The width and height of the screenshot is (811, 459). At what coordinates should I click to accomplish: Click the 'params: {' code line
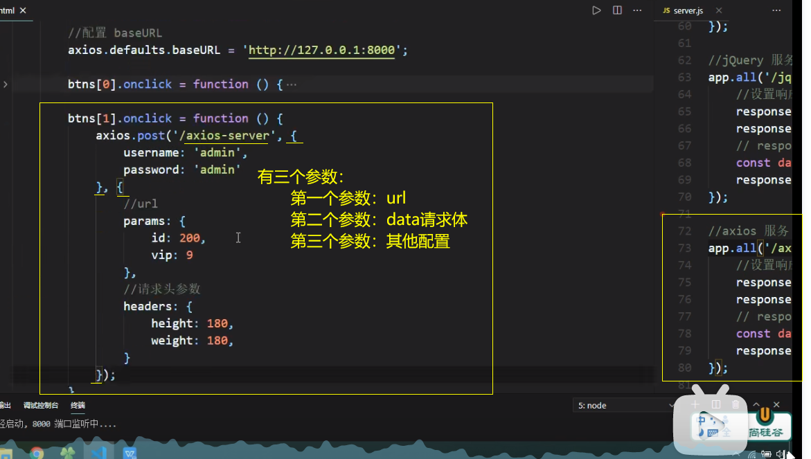click(x=154, y=221)
